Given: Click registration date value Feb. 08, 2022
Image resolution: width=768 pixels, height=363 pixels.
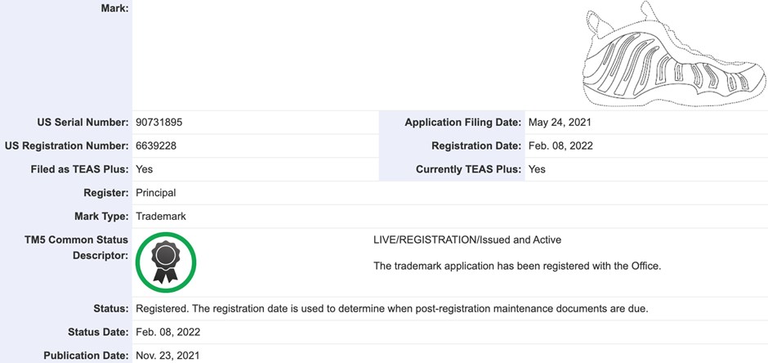Looking at the screenshot, I should click(x=560, y=146).
